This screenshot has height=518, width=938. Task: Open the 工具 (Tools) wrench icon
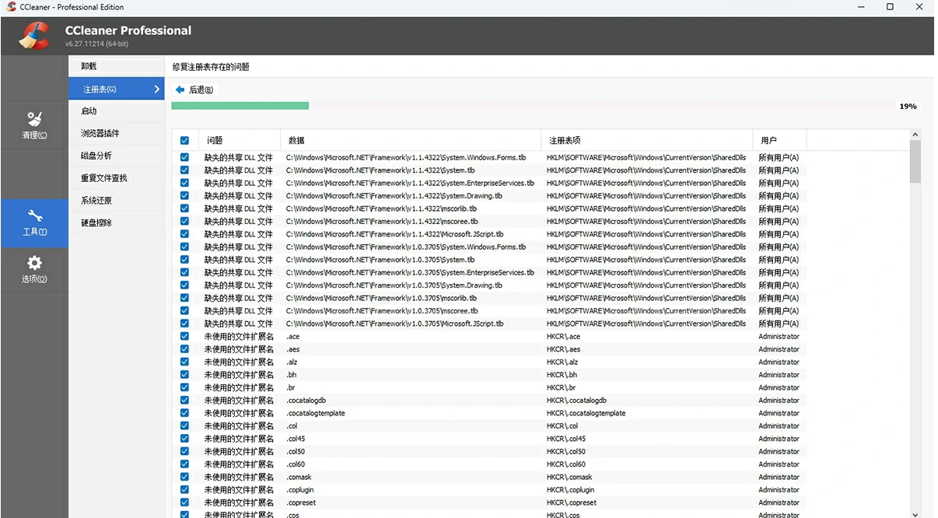tap(34, 215)
